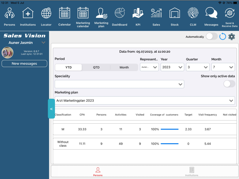Image resolution: width=239 pixels, height=179 pixels.
Task: Open the Speciality dropdown
Action: (119, 84)
